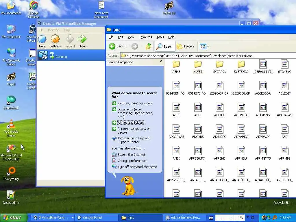Select the 12520437.CP_ file
The image size is (296, 222).
pos(220,88)
